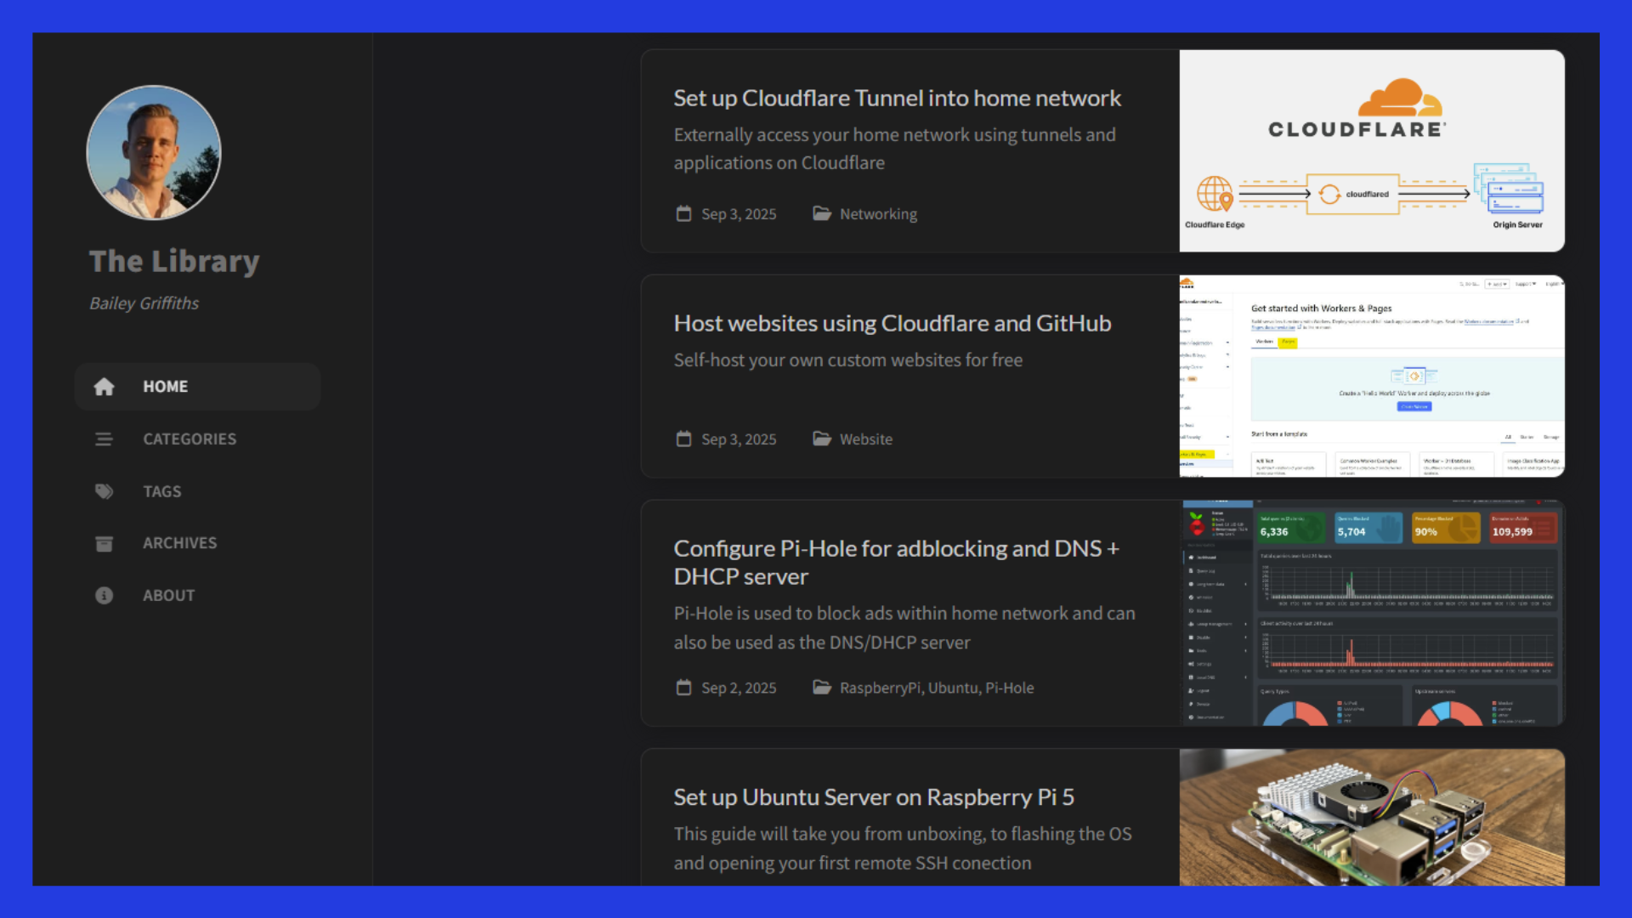
Task: Click the Categories list icon
Action: 104,439
